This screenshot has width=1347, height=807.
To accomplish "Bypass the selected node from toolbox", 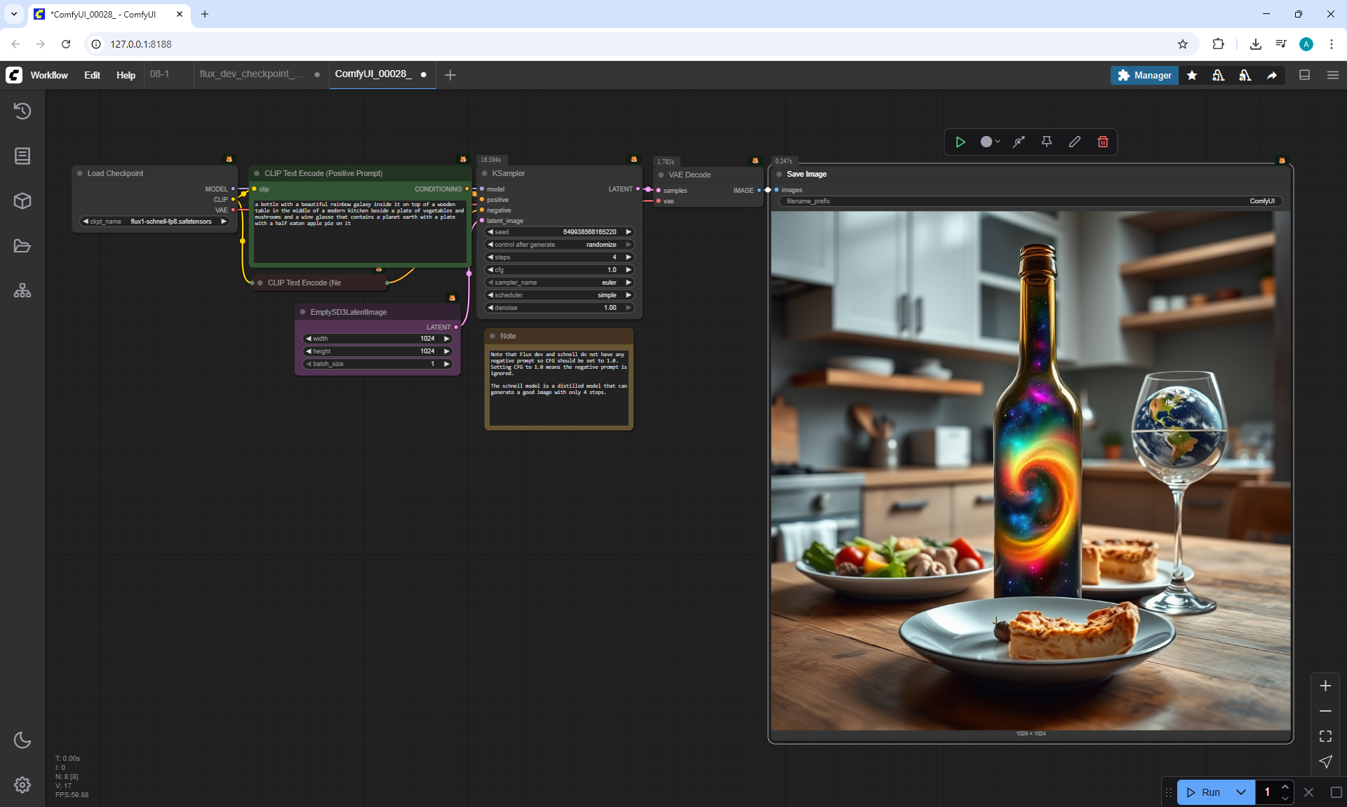I will (x=1019, y=142).
